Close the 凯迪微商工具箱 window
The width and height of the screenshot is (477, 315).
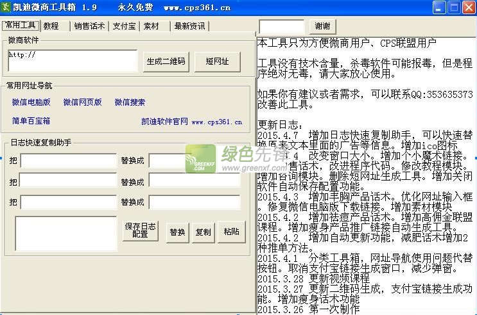pyautogui.click(x=469, y=8)
